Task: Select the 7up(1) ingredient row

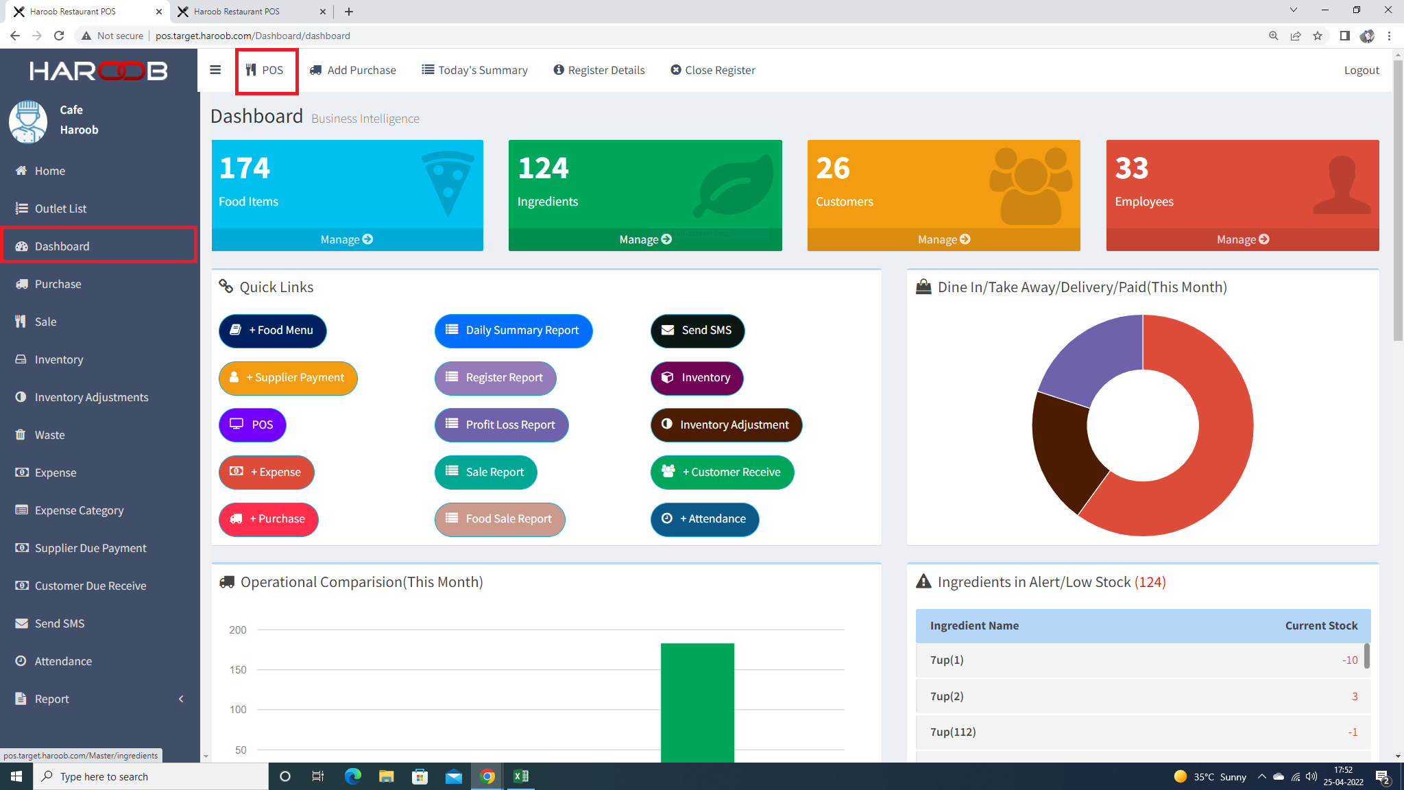Action: tap(1143, 660)
